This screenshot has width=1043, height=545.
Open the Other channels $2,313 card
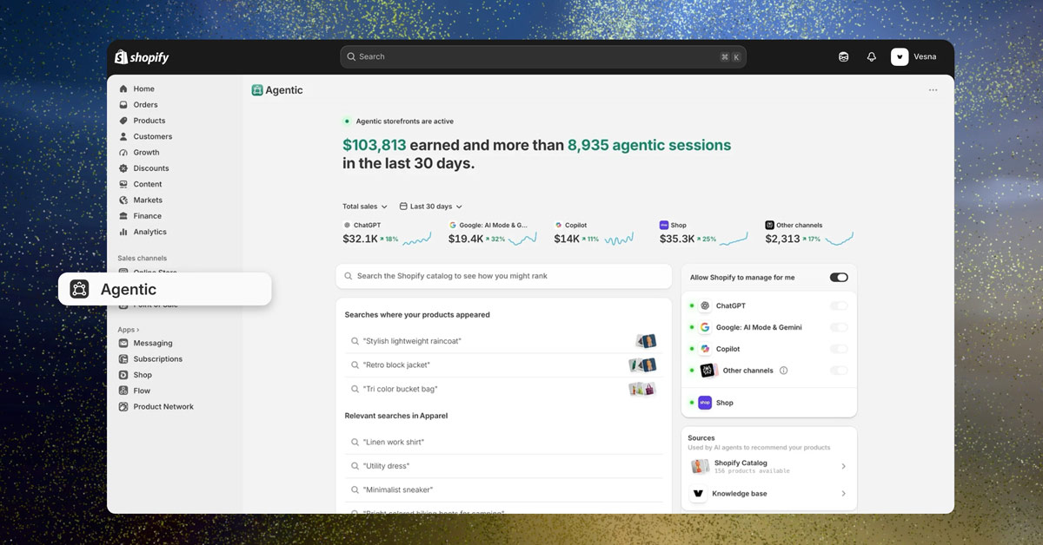click(x=809, y=233)
